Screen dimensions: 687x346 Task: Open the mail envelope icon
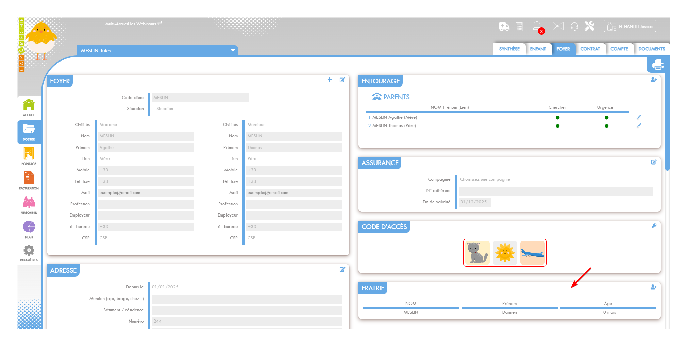click(x=557, y=26)
